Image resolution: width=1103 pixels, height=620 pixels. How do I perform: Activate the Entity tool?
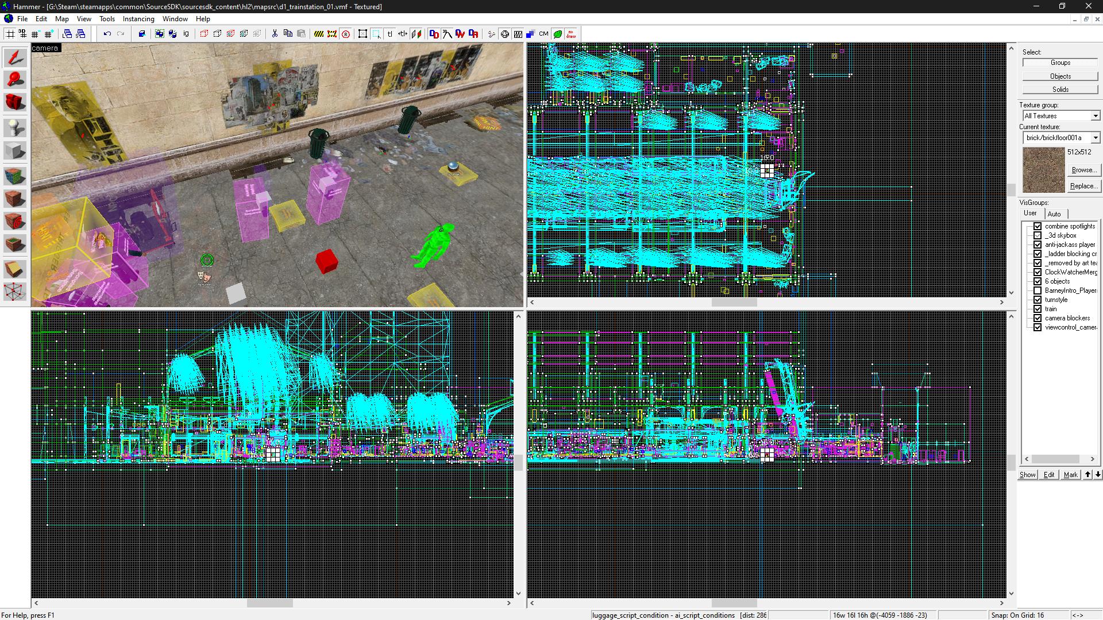point(15,127)
